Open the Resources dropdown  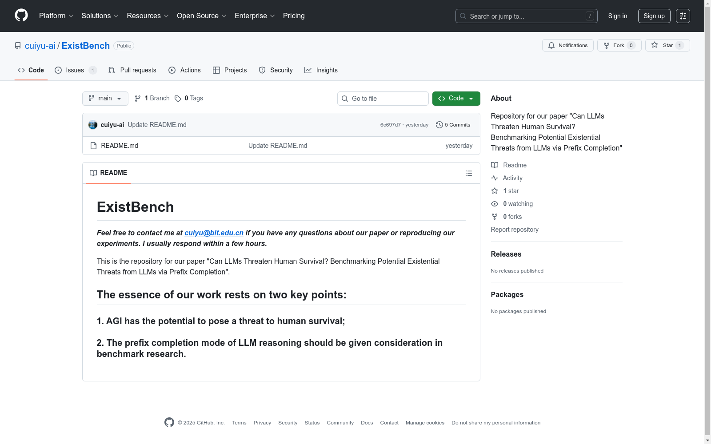[148, 16]
